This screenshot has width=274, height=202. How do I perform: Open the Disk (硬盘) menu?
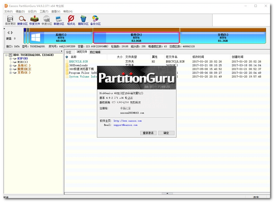click(20, 11)
